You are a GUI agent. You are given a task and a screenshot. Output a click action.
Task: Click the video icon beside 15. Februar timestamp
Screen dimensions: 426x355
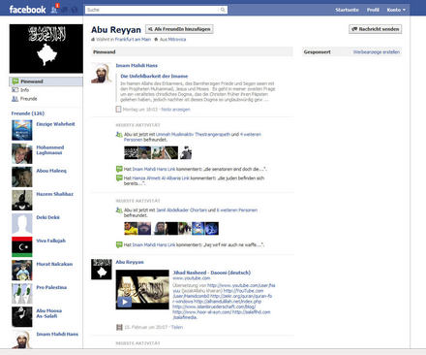point(119,327)
